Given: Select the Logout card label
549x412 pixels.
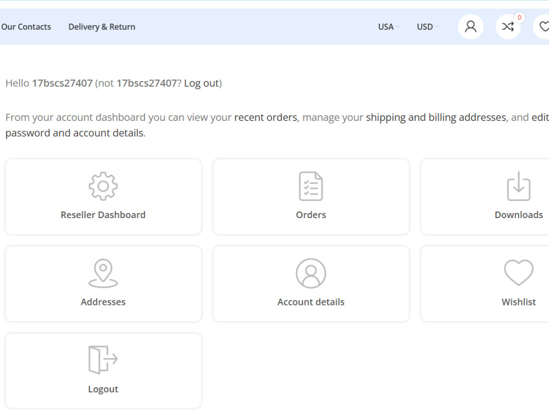Looking at the screenshot, I should point(103,389).
